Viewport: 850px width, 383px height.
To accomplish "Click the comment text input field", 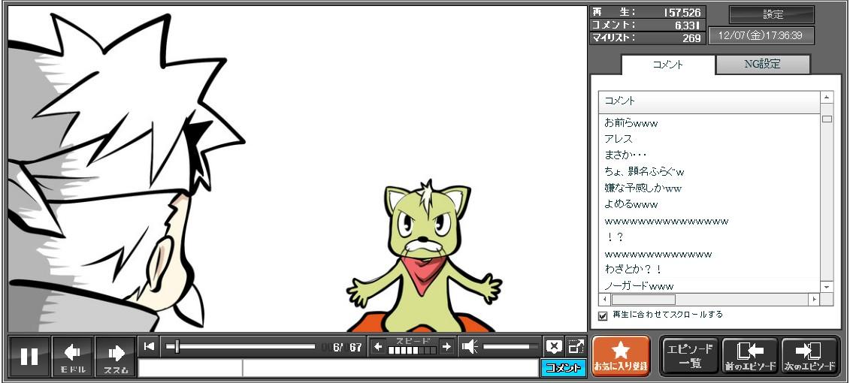I will [389, 368].
